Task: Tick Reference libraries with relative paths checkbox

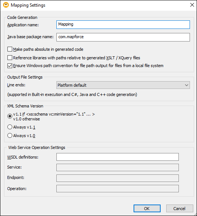Action: [x=10, y=57]
